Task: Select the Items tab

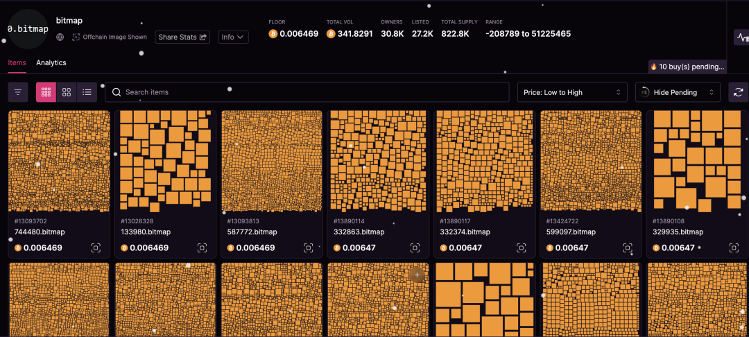Action: tap(17, 62)
